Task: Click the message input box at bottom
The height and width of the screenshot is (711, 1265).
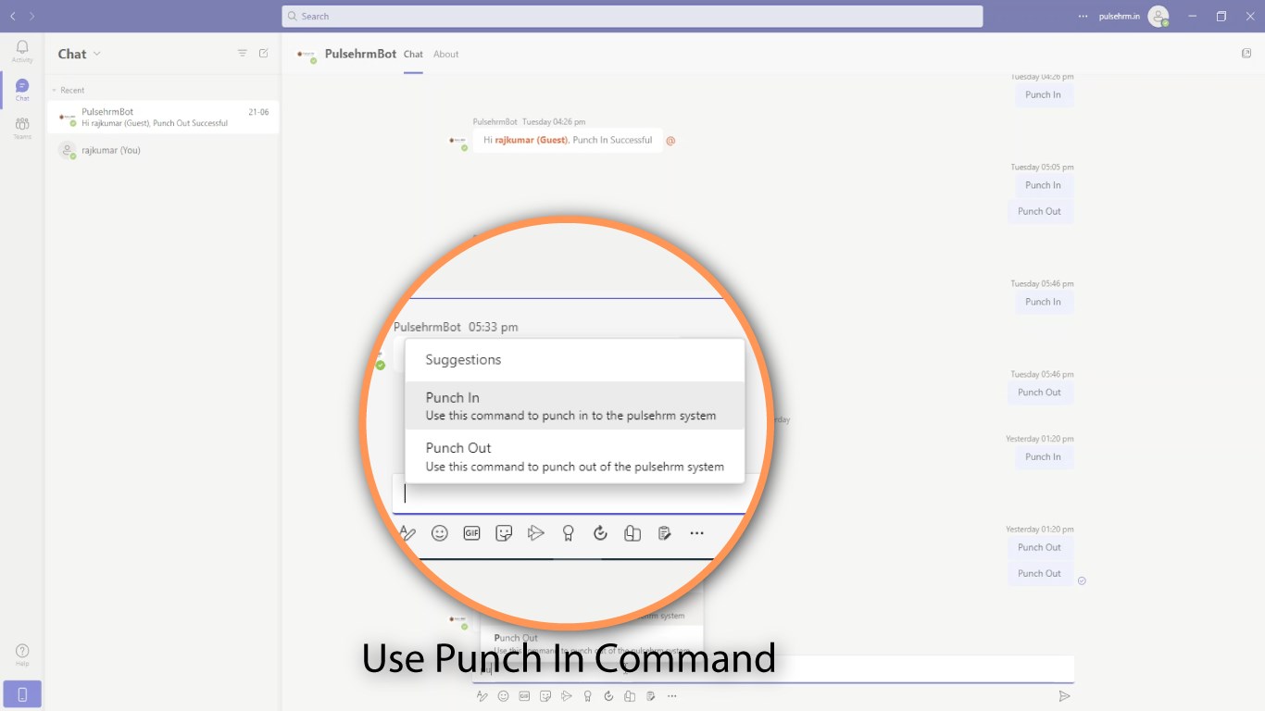Action: [x=773, y=668]
